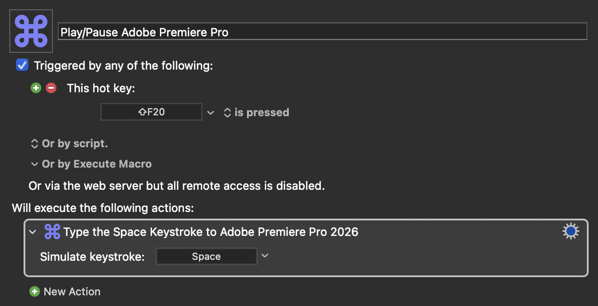Open the action's gear menu
The image size is (598, 306).
570,231
